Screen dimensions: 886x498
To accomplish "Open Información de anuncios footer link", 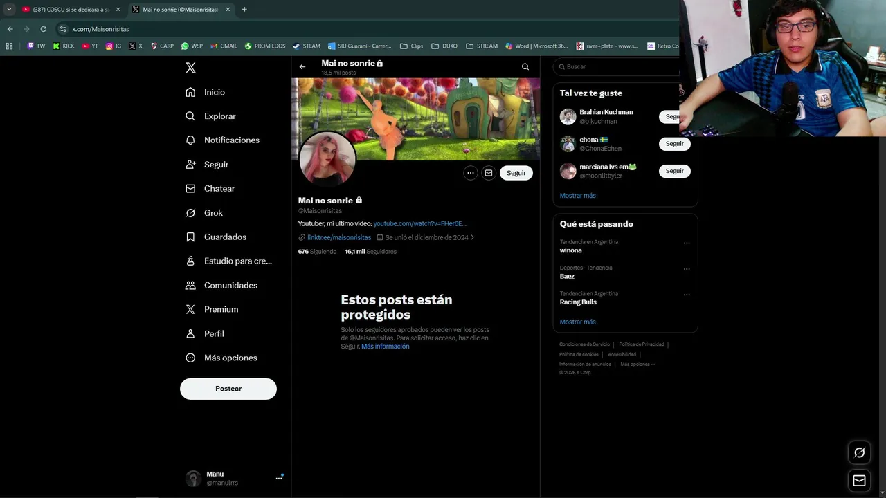I will (586, 364).
